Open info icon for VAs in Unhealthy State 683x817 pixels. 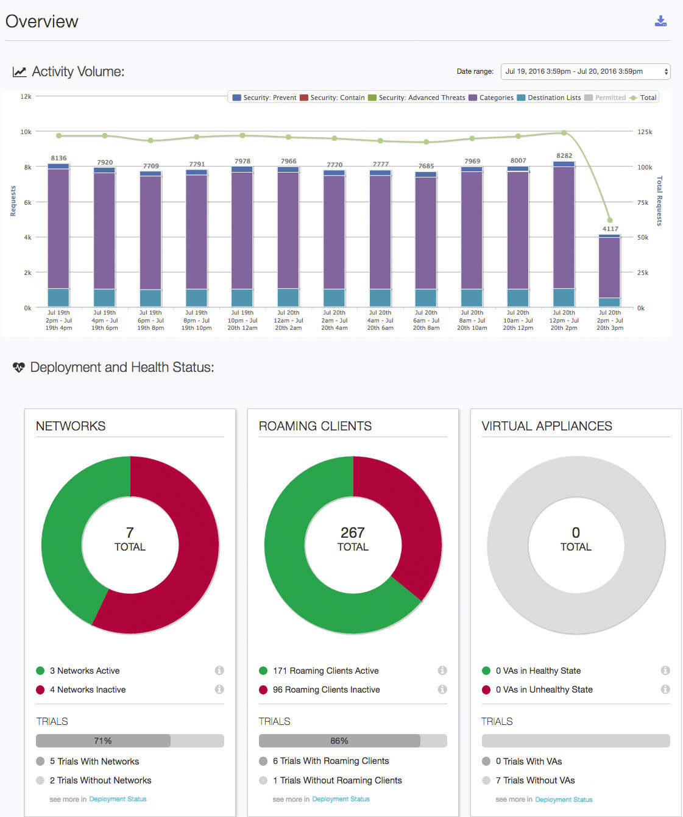[665, 689]
